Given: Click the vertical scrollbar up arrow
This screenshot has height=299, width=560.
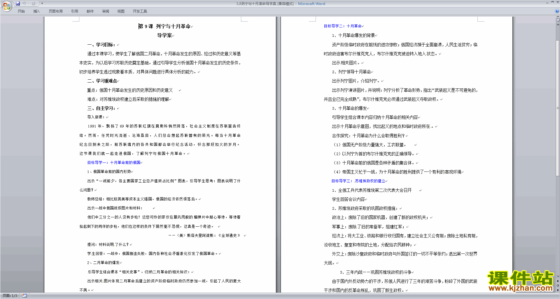Looking at the screenshot, I should click(558, 25).
